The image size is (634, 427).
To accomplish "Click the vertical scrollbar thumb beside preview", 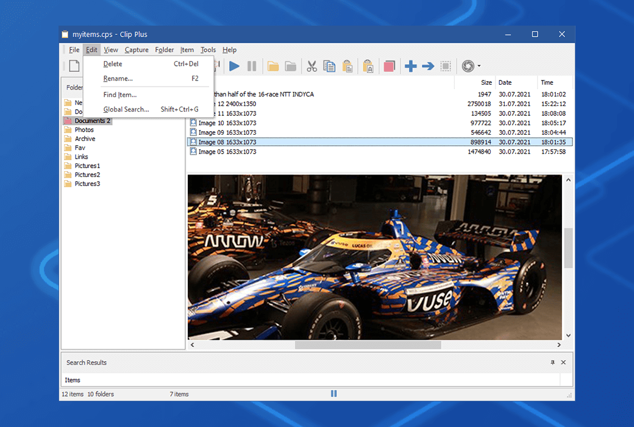I will coord(569,248).
